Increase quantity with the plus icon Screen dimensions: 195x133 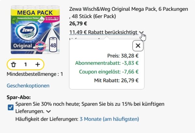[38, 64]
